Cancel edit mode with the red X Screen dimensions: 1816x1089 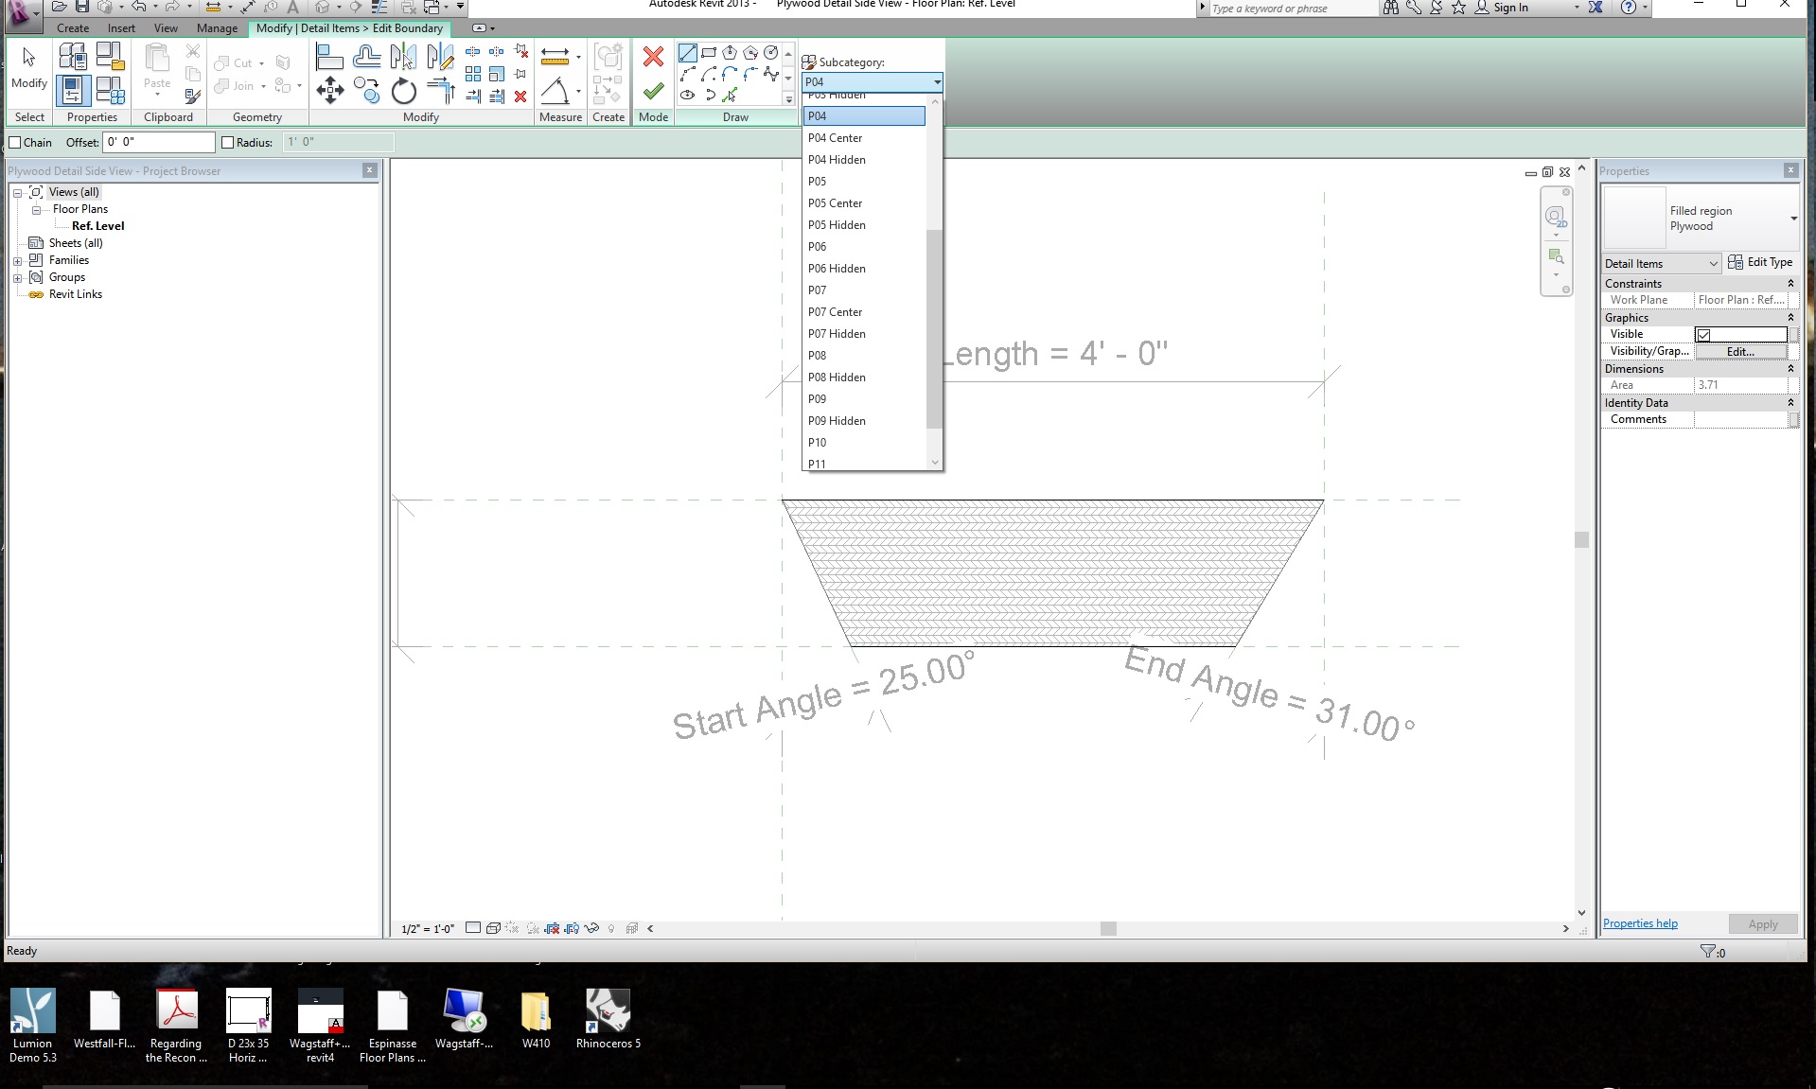653,57
